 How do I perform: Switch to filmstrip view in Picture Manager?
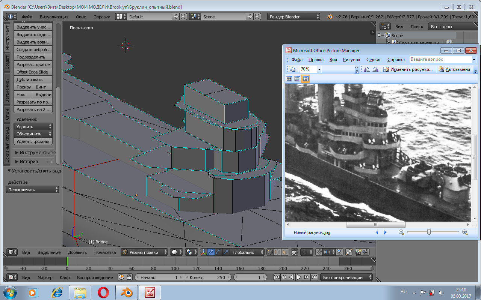point(297,79)
